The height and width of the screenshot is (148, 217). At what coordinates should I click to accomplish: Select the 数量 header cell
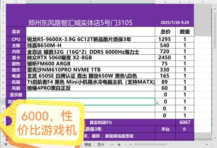[184, 32]
